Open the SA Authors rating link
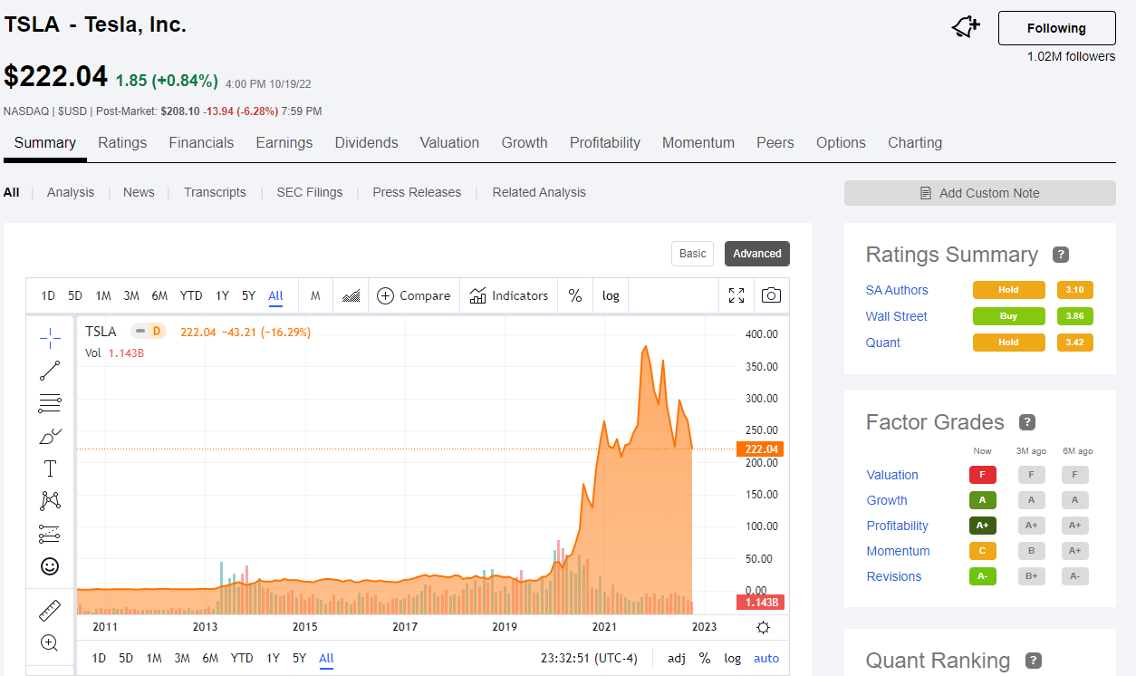Image resolution: width=1136 pixels, height=676 pixels. pyautogui.click(x=897, y=290)
